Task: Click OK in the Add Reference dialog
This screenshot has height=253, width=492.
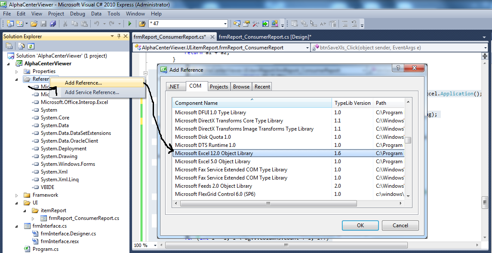Action: point(360,225)
